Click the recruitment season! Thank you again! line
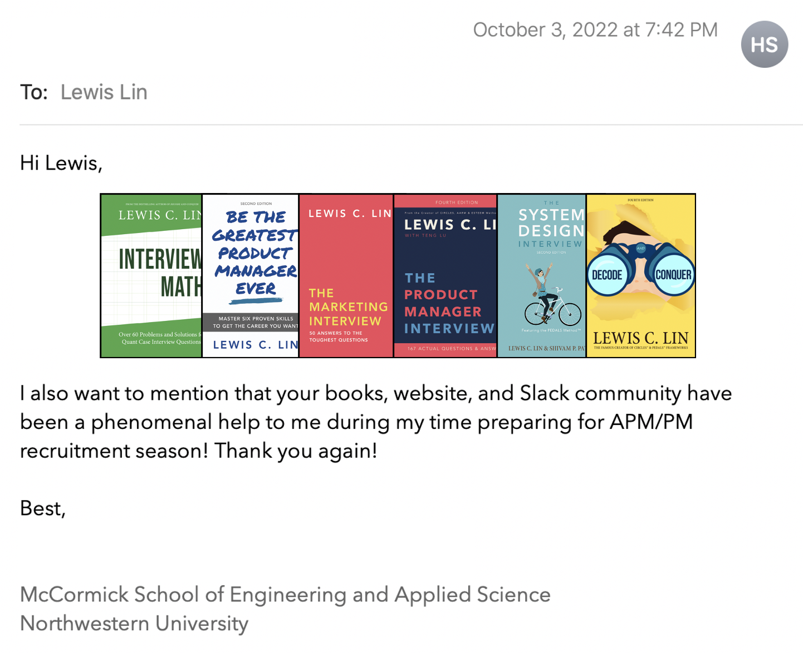 199,451
